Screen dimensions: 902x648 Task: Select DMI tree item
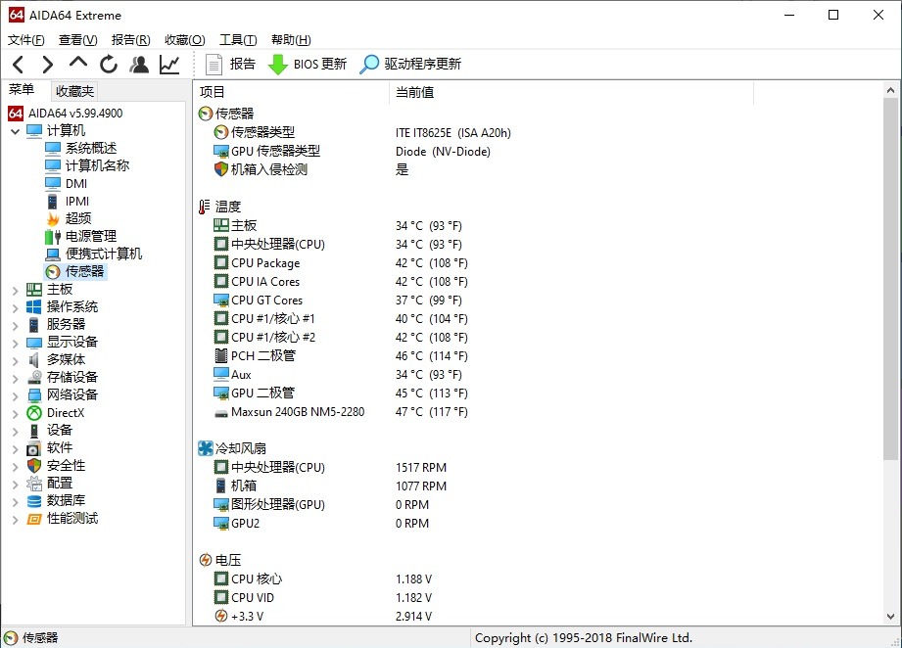pyautogui.click(x=76, y=183)
